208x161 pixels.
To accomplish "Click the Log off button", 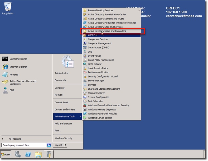I will 58,145.
